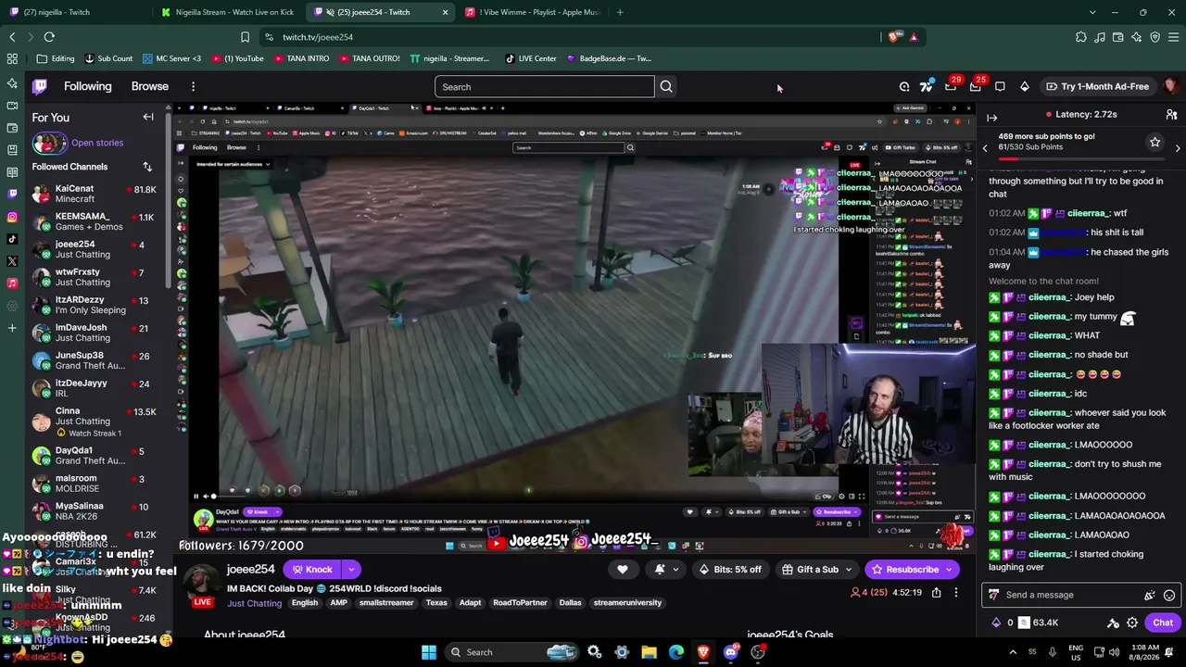The image size is (1186, 667).
Task: Open the Bits crown icon in top bar
Action: click(x=1024, y=86)
